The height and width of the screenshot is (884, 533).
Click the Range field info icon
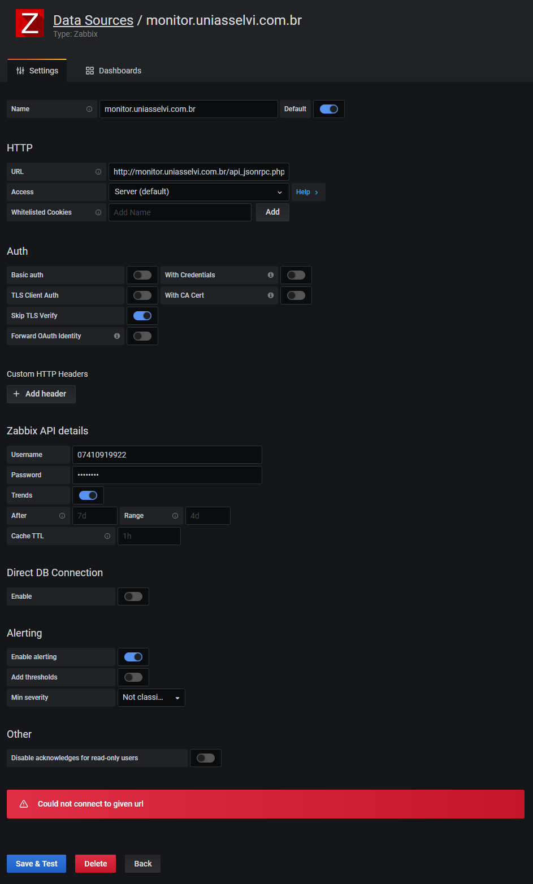[x=175, y=516]
